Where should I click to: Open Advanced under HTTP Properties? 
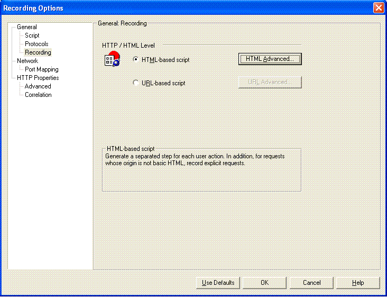point(38,86)
